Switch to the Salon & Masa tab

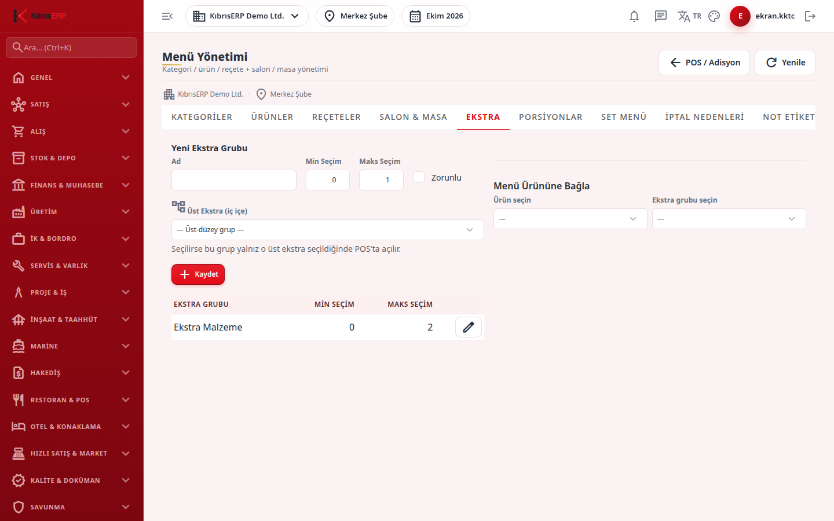click(x=414, y=117)
